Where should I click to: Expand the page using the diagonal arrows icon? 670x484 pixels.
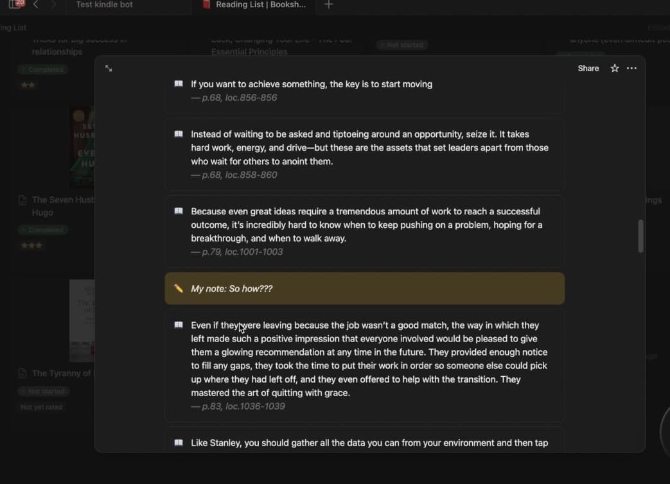(109, 68)
